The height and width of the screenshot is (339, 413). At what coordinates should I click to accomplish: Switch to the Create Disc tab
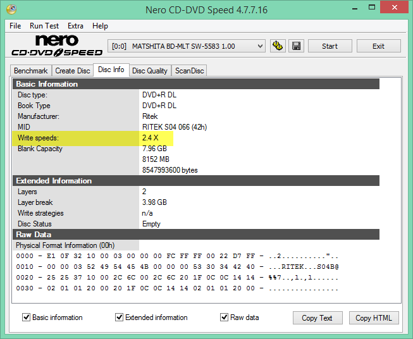click(73, 71)
